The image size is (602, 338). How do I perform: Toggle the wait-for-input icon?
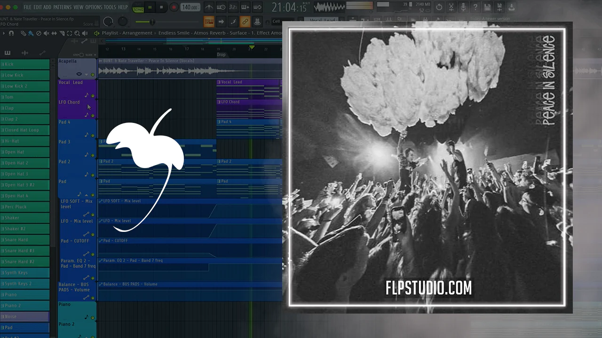coord(221,8)
